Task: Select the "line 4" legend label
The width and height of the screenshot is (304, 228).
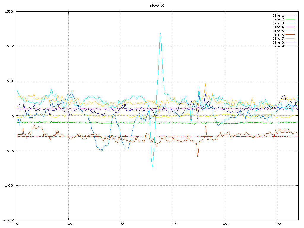Action: click(x=278, y=27)
